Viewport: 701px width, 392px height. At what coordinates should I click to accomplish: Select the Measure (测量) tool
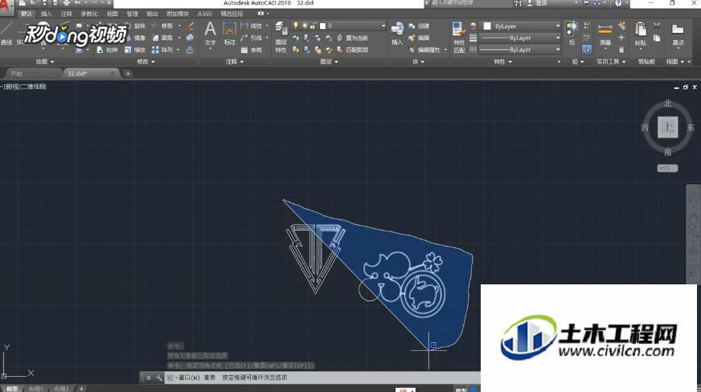[x=605, y=35]
